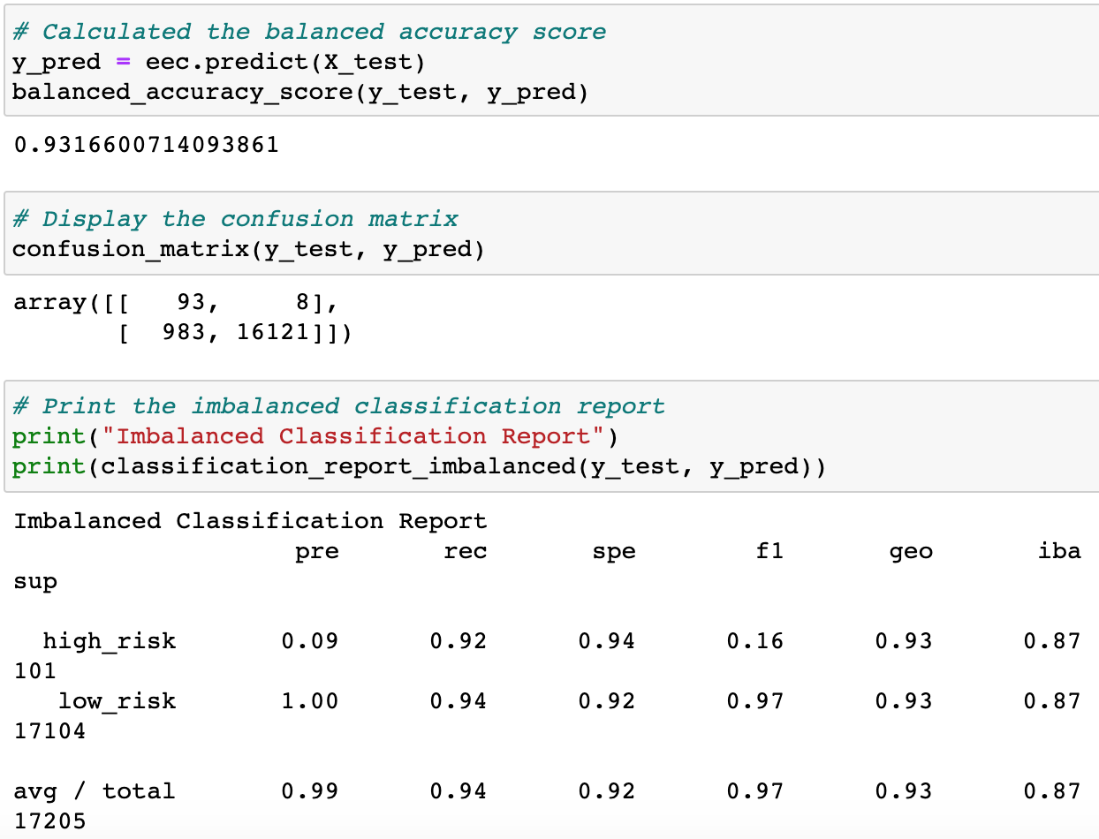Select high_risk f1 value 0.16
The width and height of the screenshot is (1099, 839).
pyautogui.click(x=755, y=641)
